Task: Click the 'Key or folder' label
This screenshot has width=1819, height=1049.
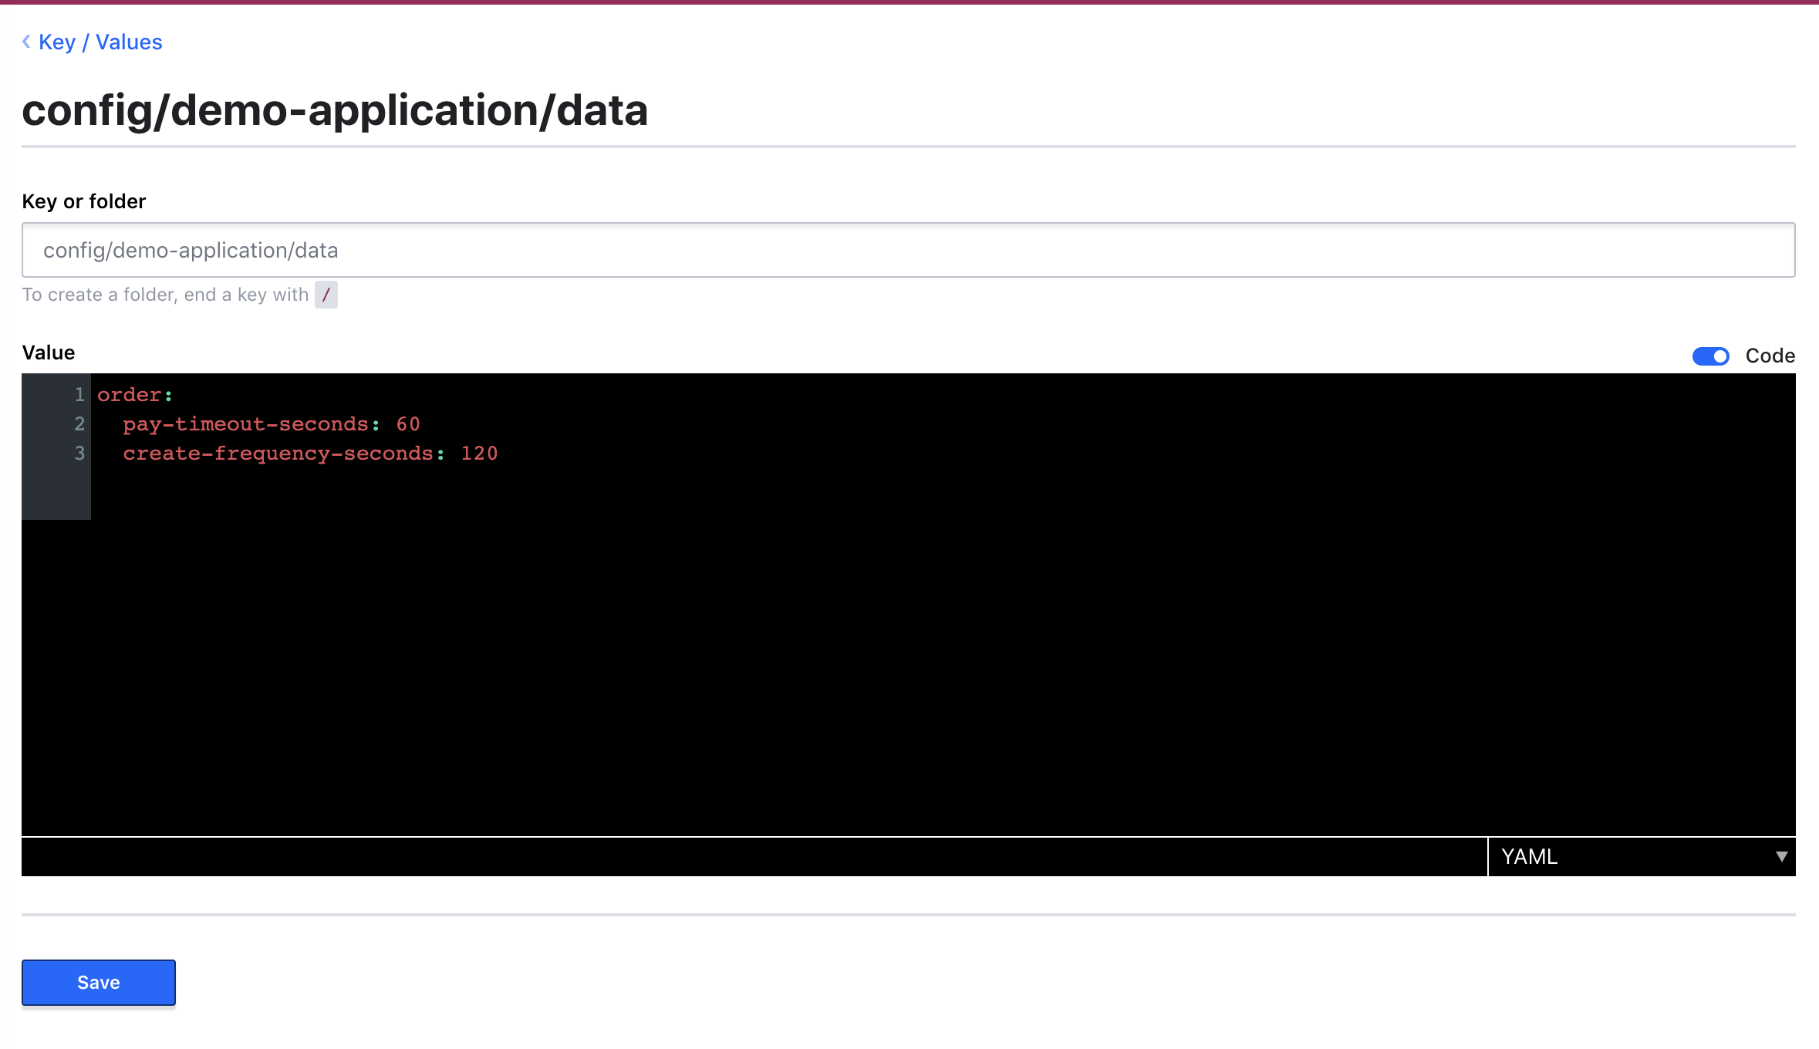Action: click(84, 201)
